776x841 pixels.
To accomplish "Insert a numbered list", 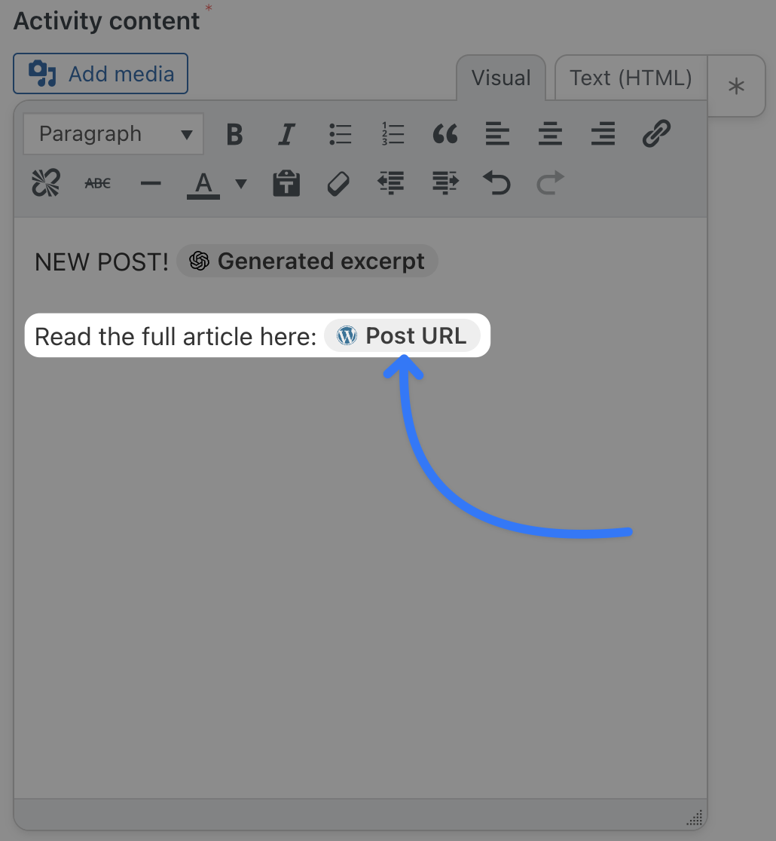I will 393,134.
